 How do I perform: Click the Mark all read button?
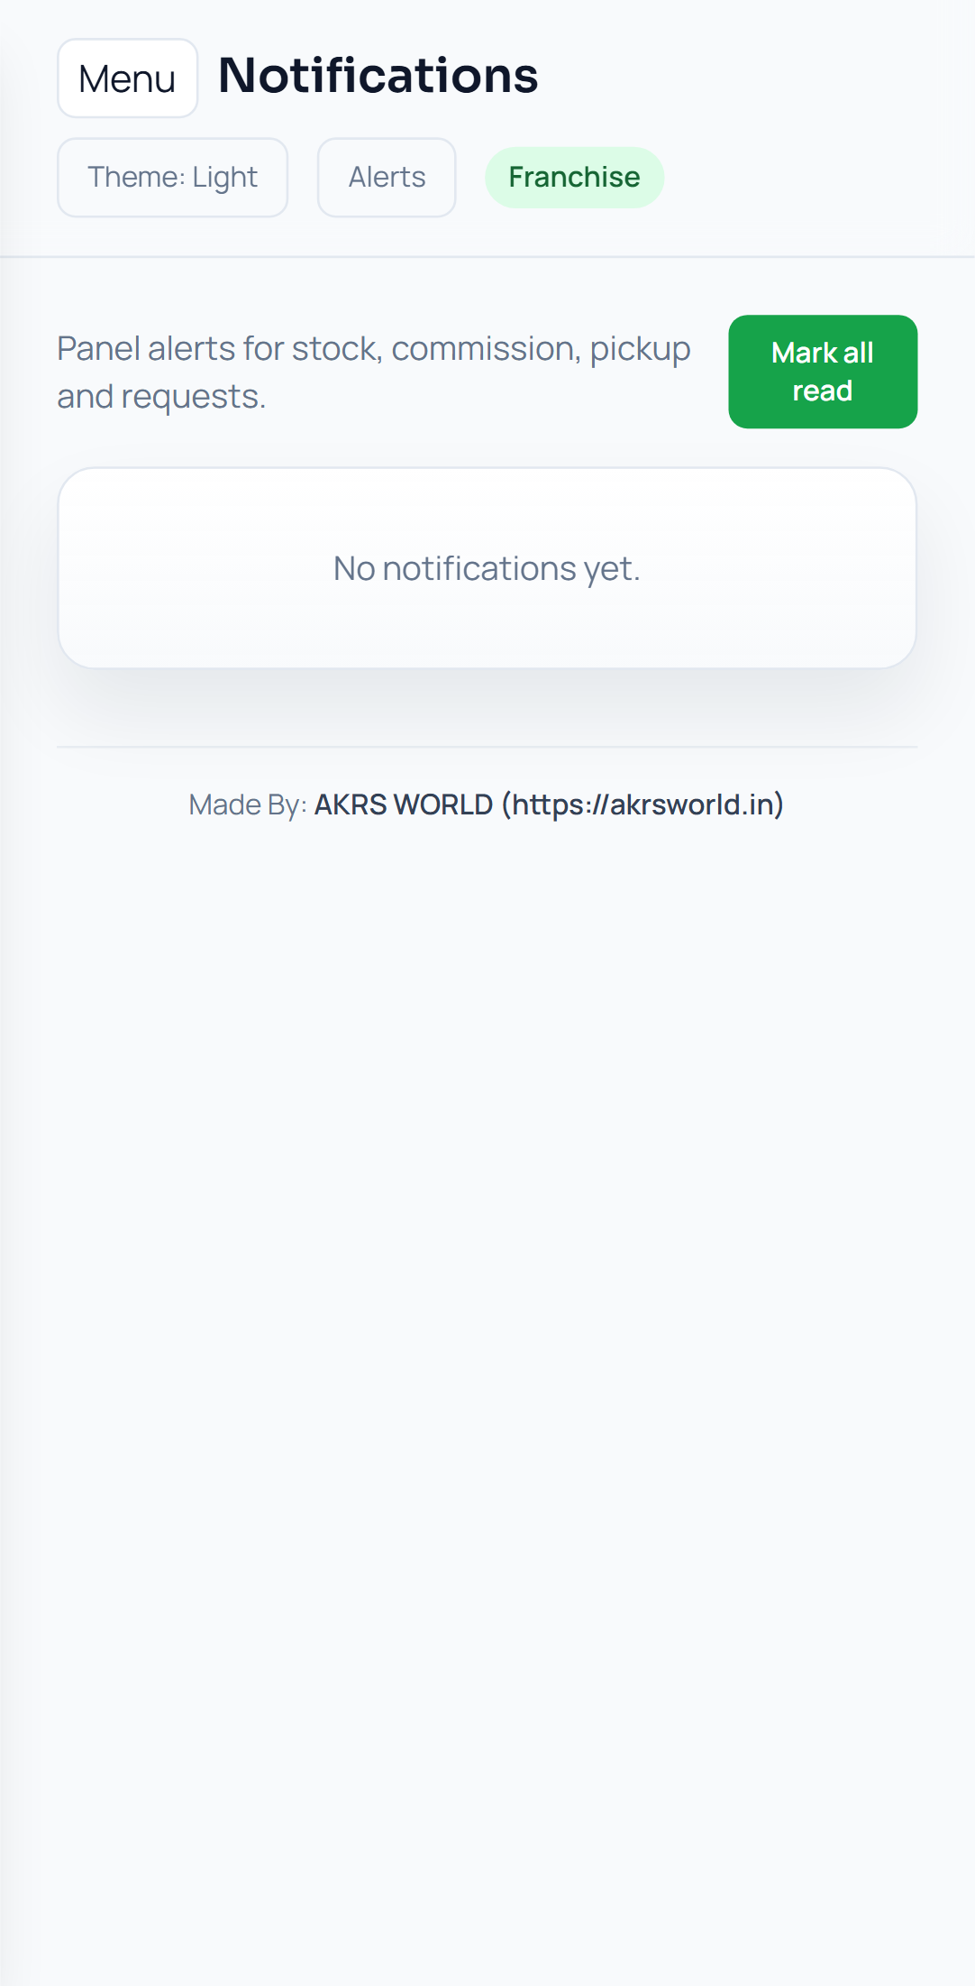823,372
